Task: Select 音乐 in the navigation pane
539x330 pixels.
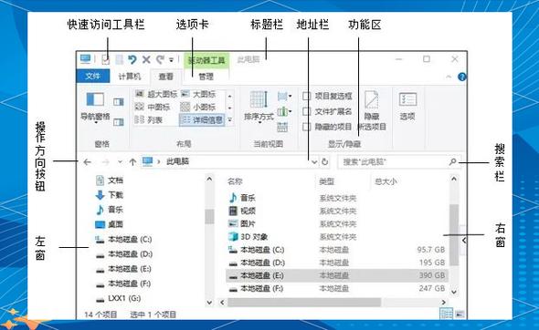Action: [110, 210]
